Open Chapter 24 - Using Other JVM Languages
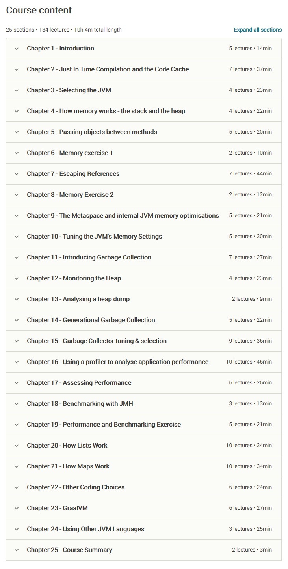The height and width of the screenshot is (569, 288). coord(85,529)
